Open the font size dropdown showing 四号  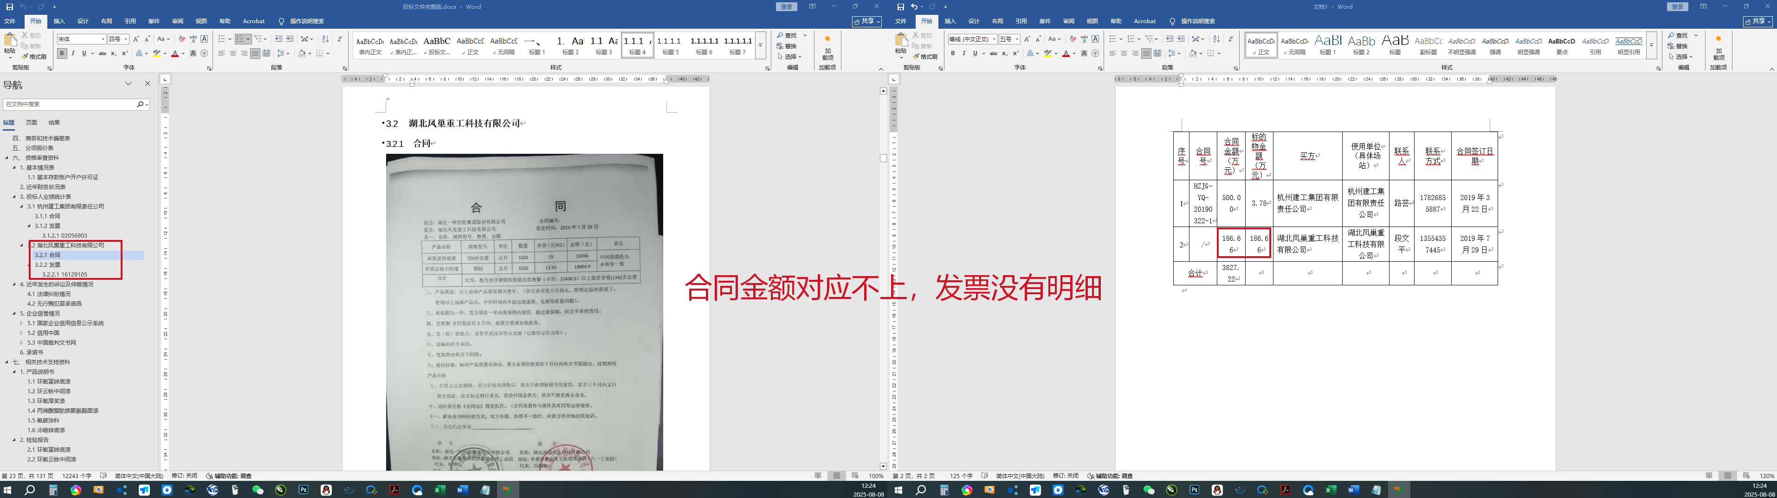pos(126,39)
